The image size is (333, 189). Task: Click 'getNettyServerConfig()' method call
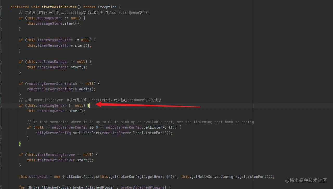click(x=214, y=177)
